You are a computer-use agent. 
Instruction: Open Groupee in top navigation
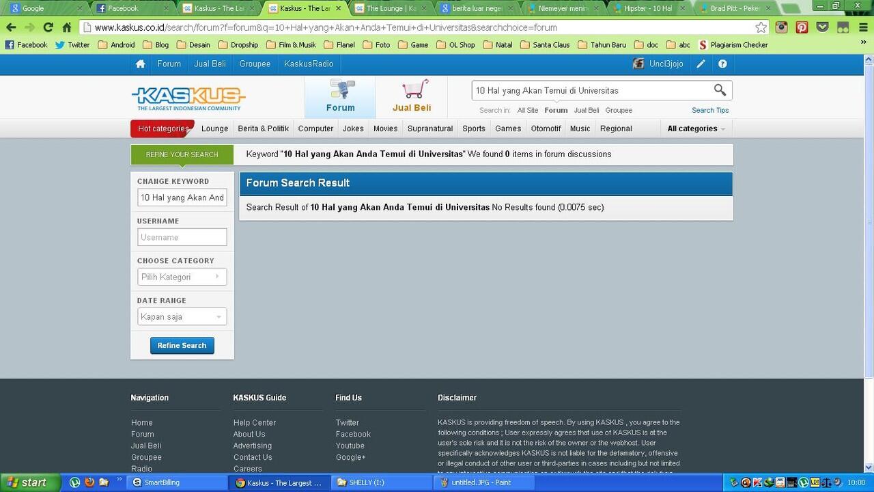coord(255,64)
